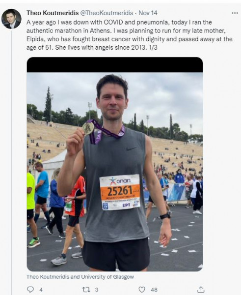This screenshot has width=241, height=295.
Task: Click the reply speech bubble icon
Action: point(30,290)
